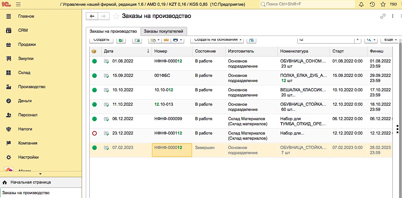Click the Номер column header
This screenshot has width=402, height=198.
point(172,51)
